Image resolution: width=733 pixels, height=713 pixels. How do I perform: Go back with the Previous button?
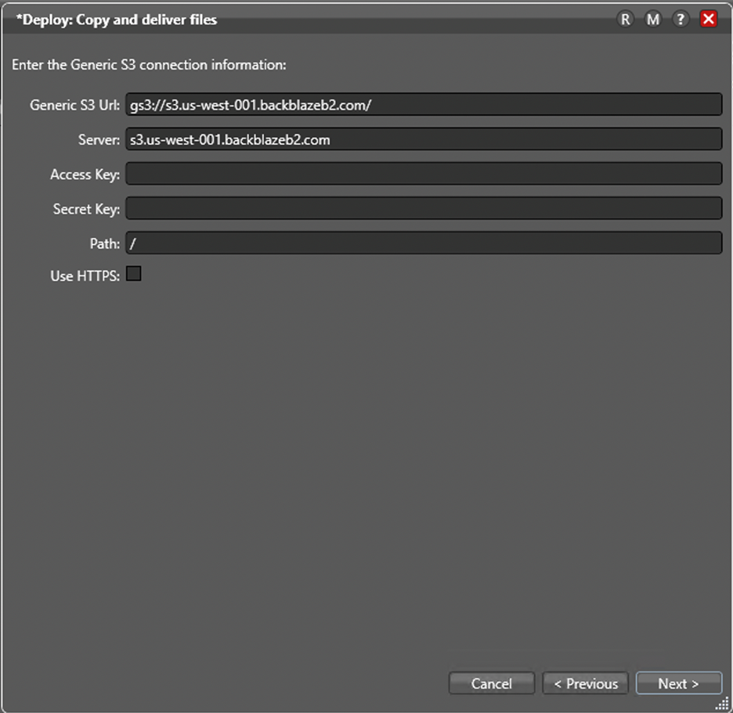pos(585,683)
